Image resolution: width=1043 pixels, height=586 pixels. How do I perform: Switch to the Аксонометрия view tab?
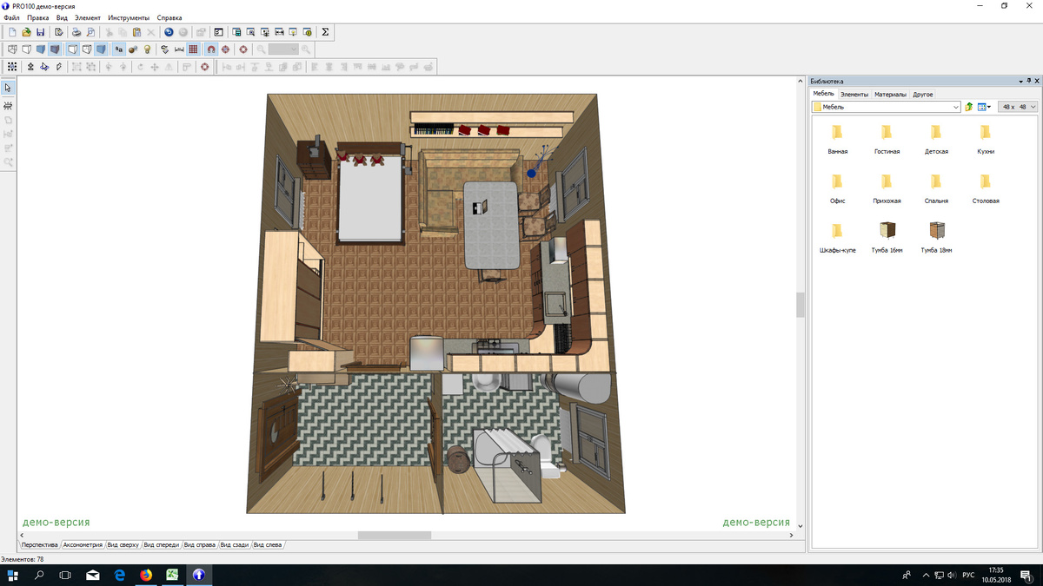point(83,545)
